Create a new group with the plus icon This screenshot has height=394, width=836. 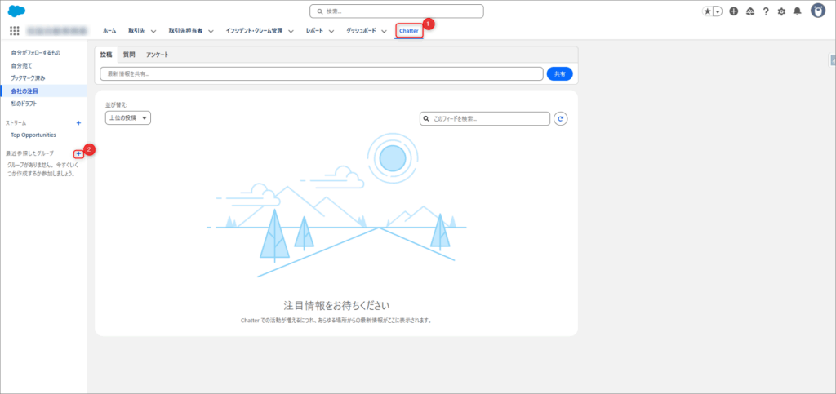click(x=78, y=153)
